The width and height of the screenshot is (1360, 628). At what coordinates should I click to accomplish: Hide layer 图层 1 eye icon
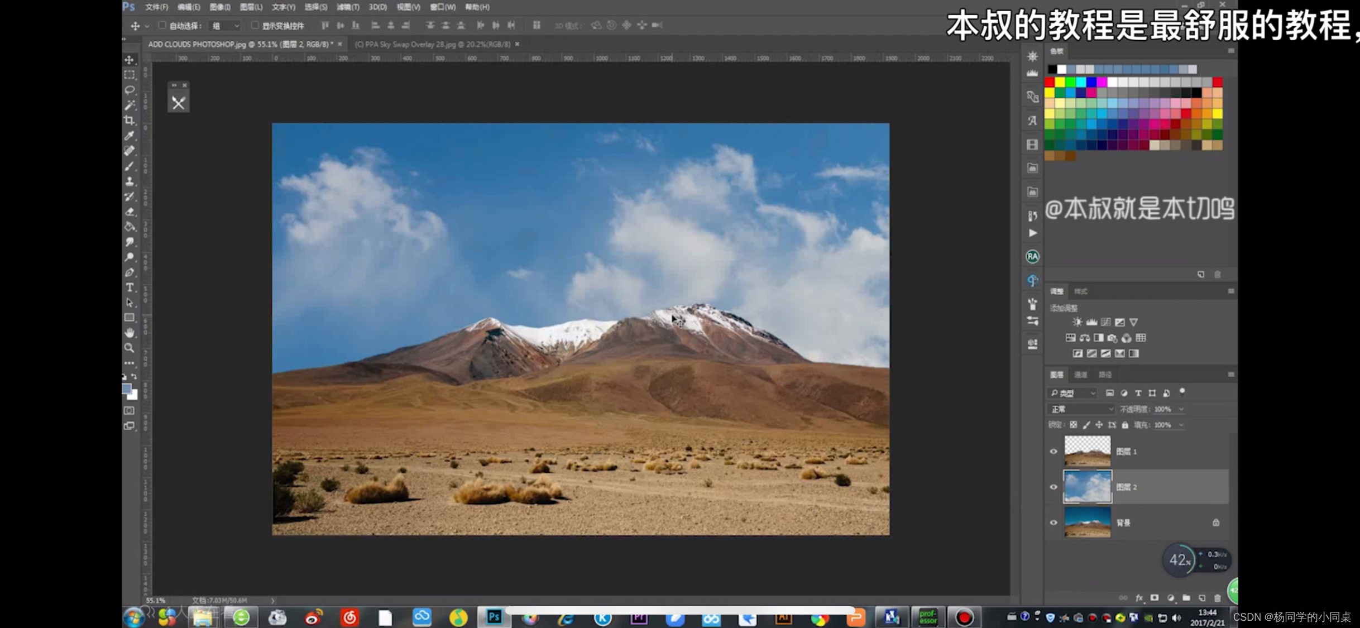[x=1053, y=452]
